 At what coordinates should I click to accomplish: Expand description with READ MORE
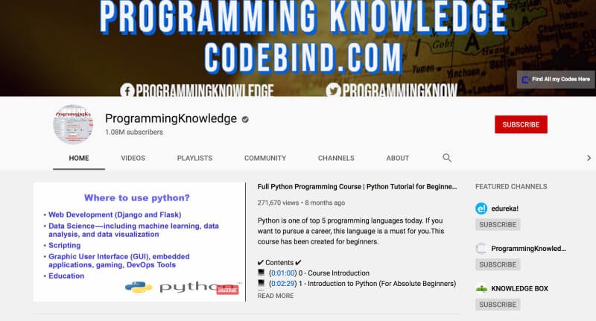[x=276, y=296]
